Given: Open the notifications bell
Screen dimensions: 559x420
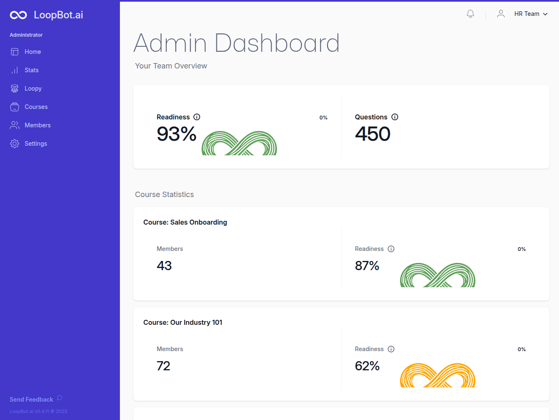Looking at the screenshot, I should tap(470, 14).
